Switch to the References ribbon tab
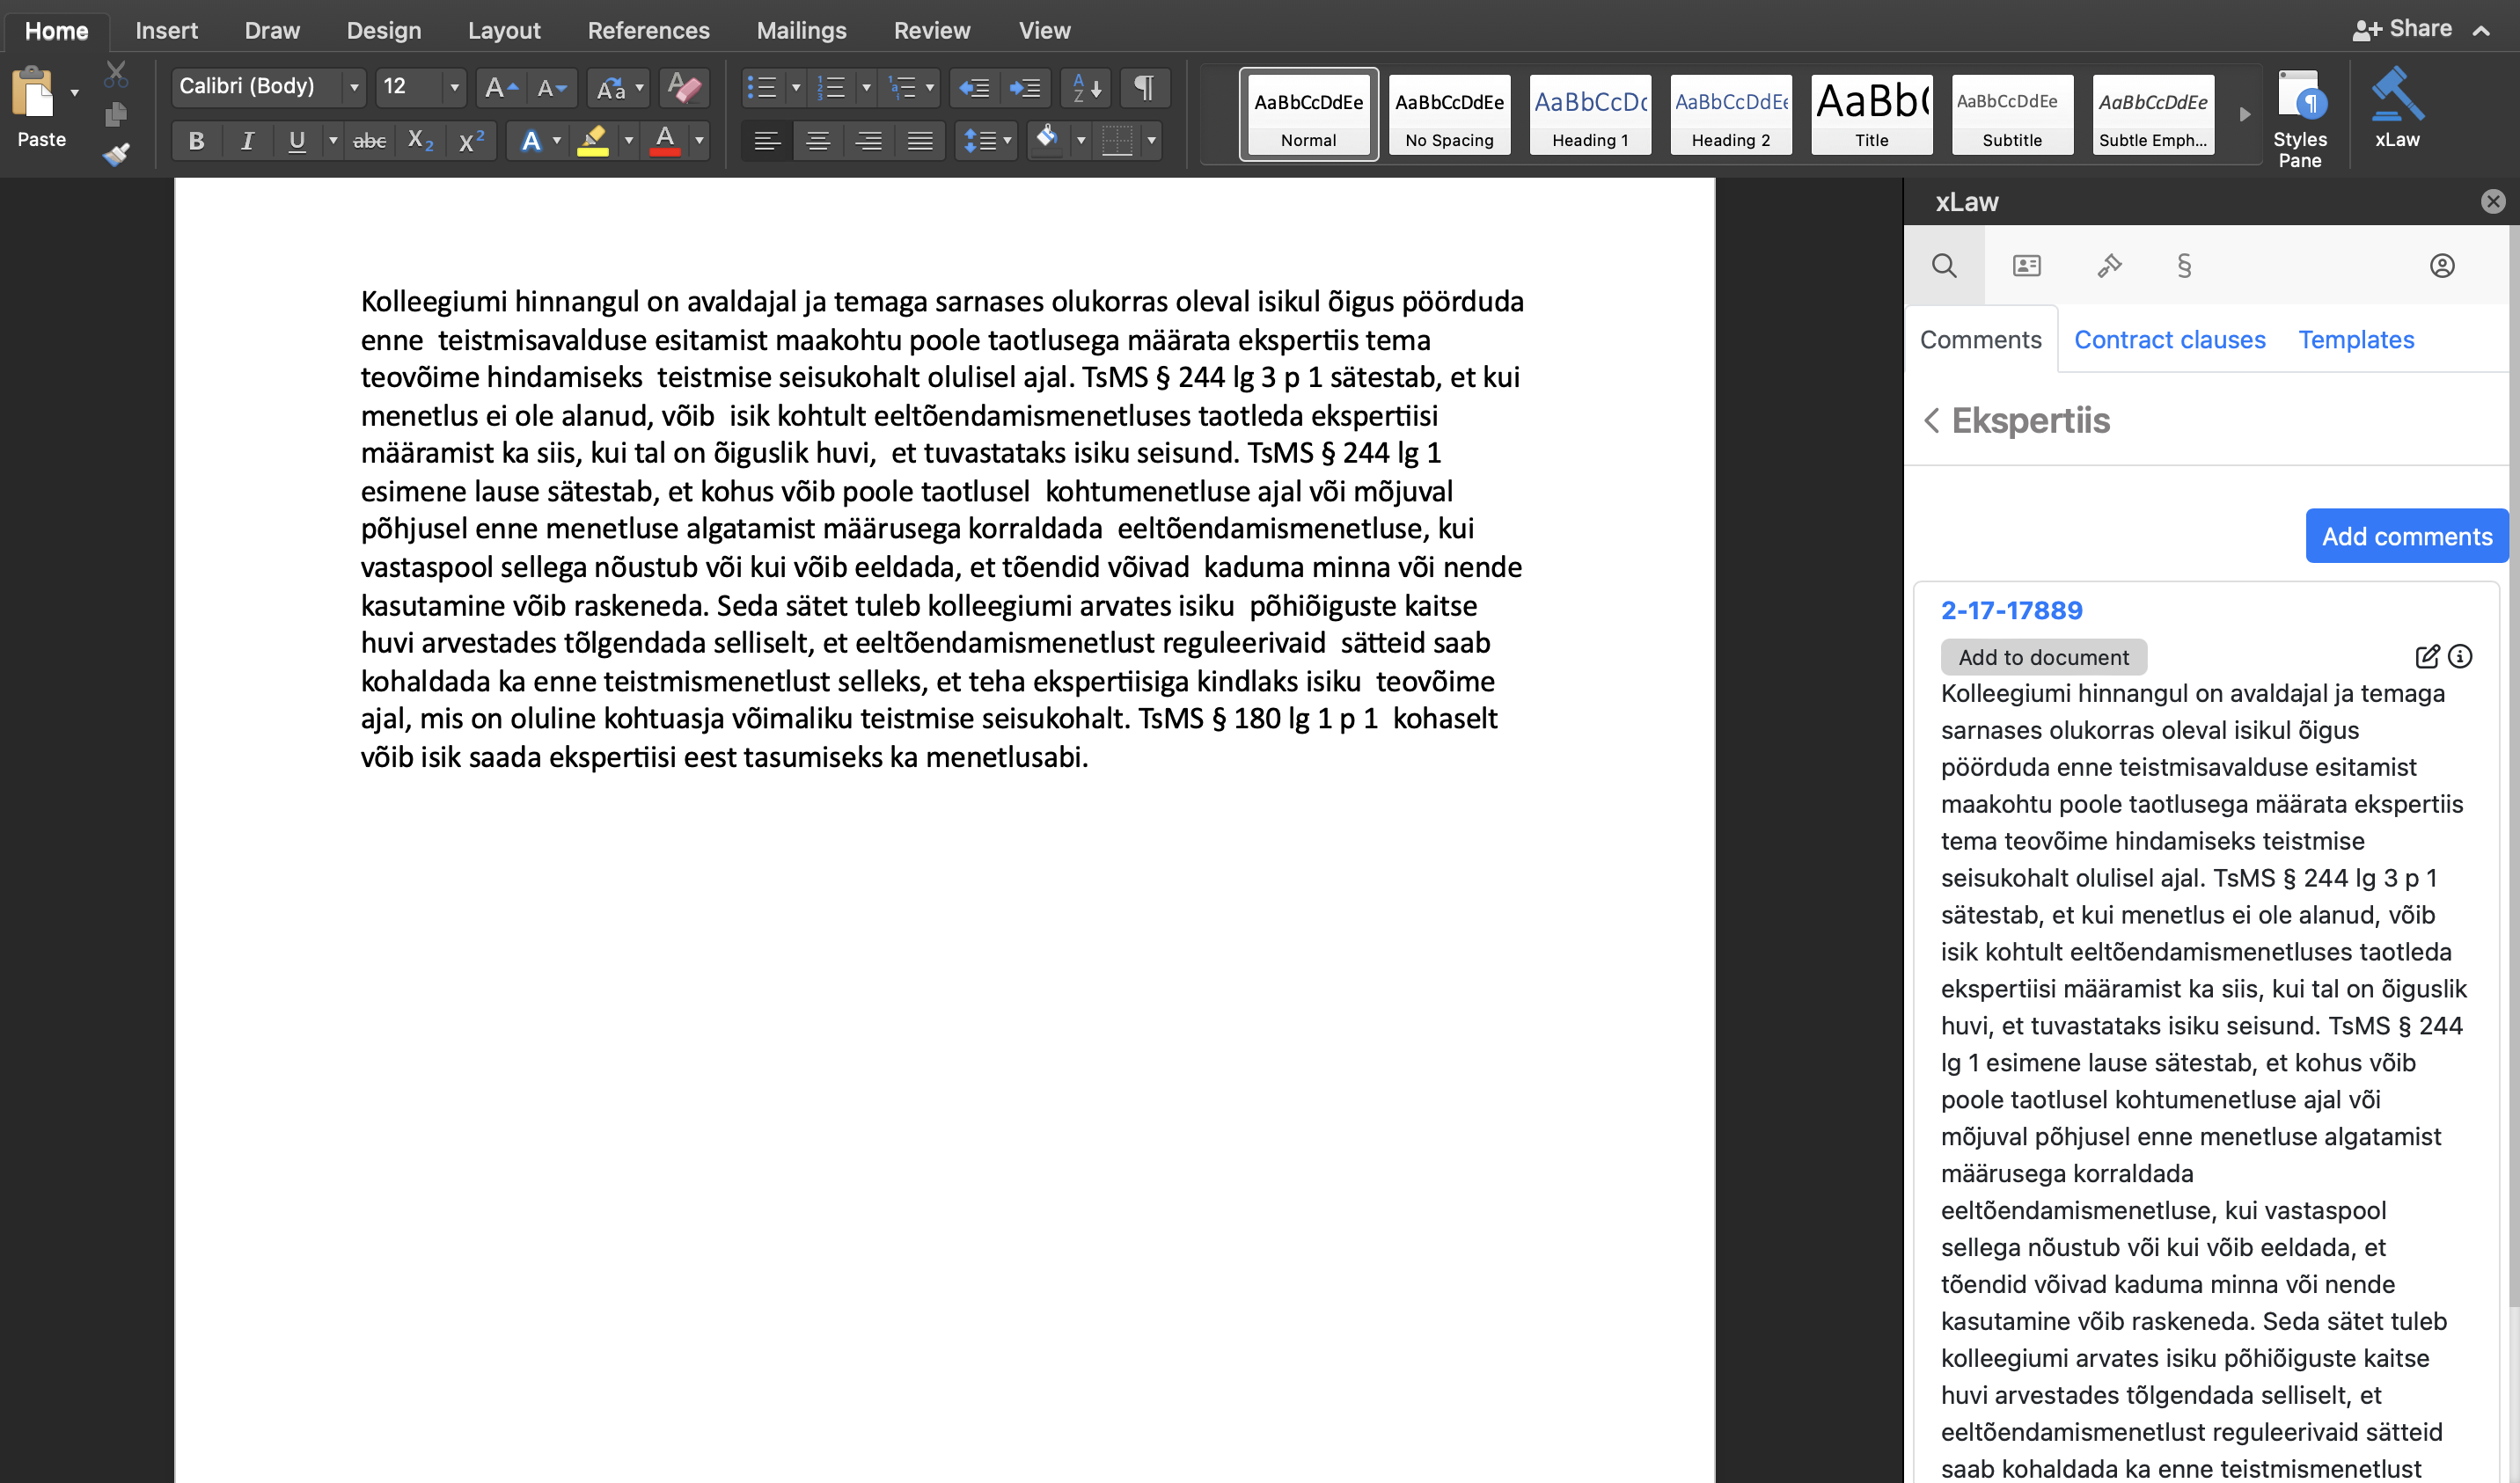Viewport: 2520px width, 1483px height. pyautogui.click(x=648, y=30)
